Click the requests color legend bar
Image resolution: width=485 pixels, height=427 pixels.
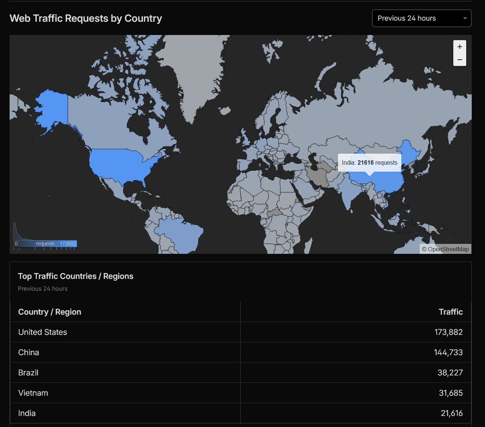tap(45, 244)
